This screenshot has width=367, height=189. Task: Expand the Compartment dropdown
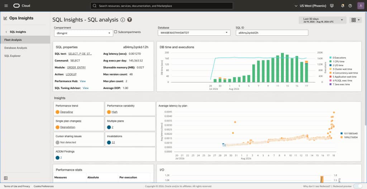(x=84, y=33)
